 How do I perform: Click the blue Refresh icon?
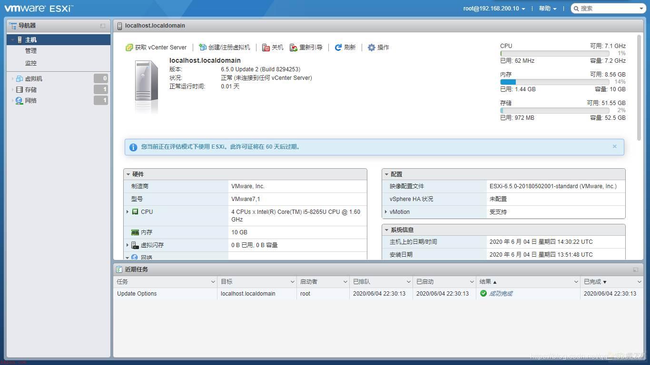click(x=338, y=48)
